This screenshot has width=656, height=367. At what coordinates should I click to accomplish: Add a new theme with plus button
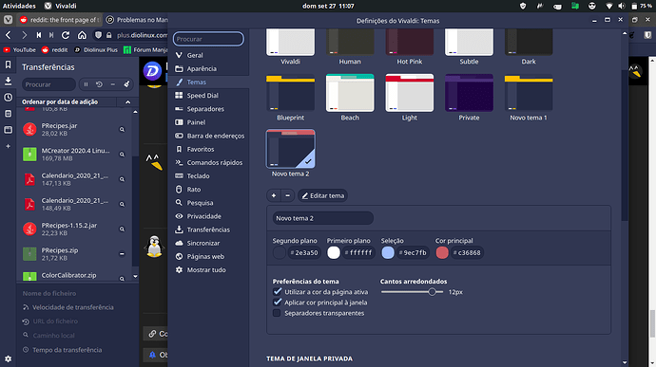[x=274, y=195]
